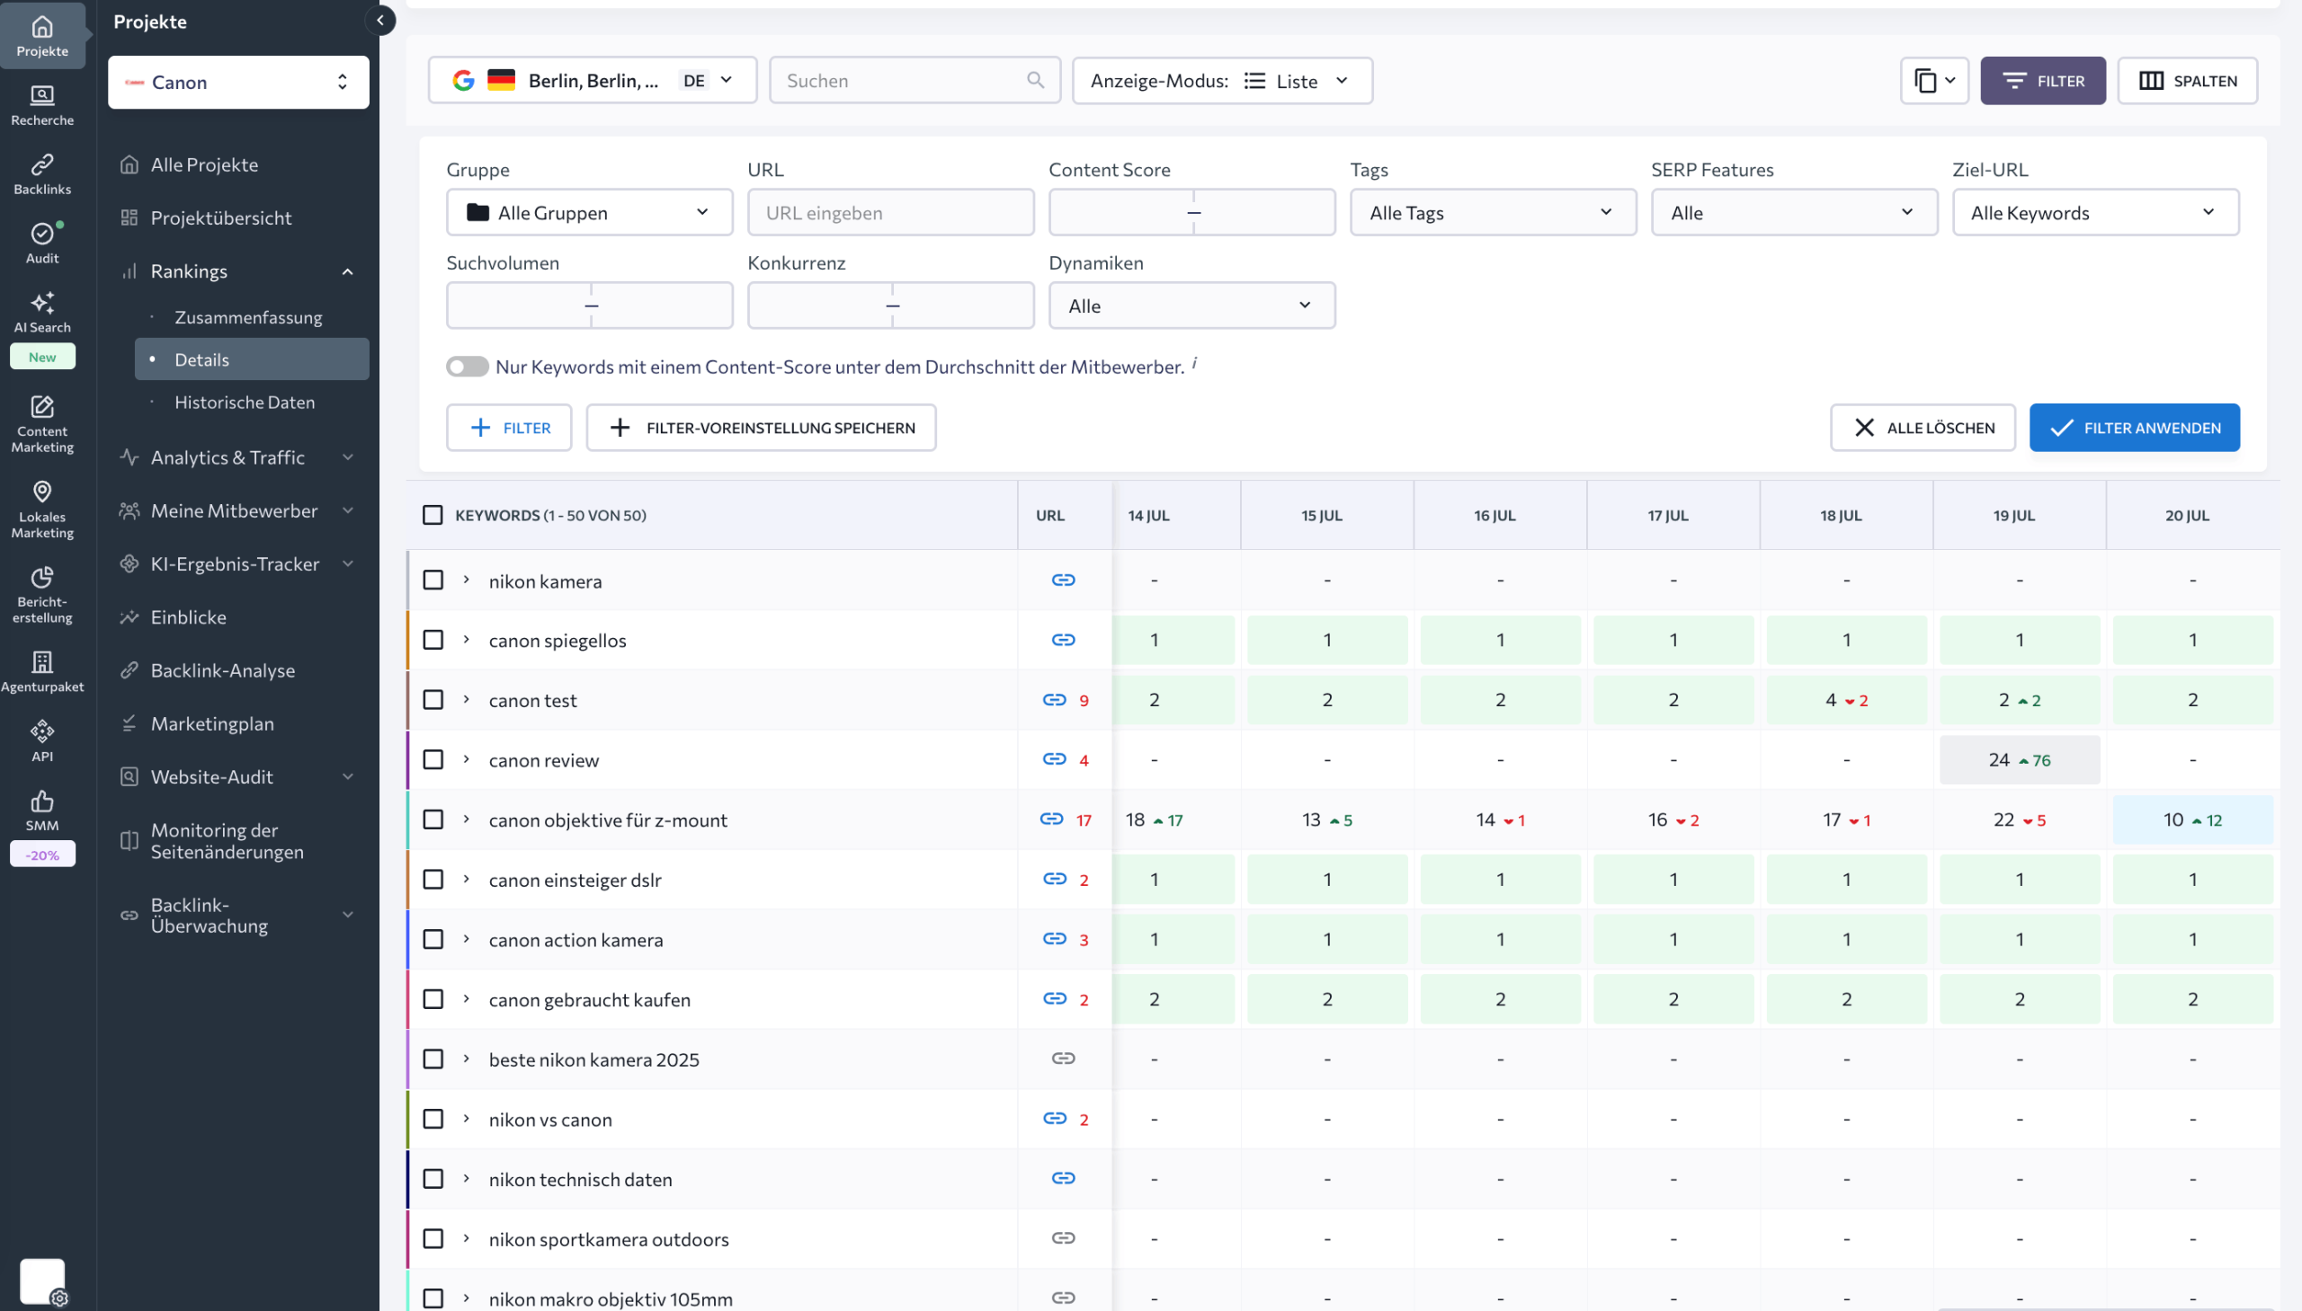Click the Content Score range field
The height and width of the screenshot is (1311, 2302).
tap(1192, 212)
